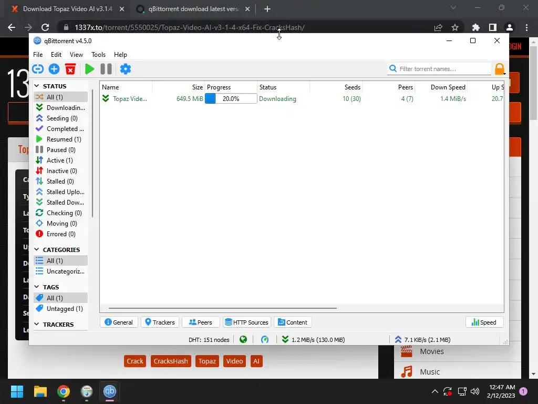Open the File menu
Viewport: 538px width, 404px height.
[38, 55]
